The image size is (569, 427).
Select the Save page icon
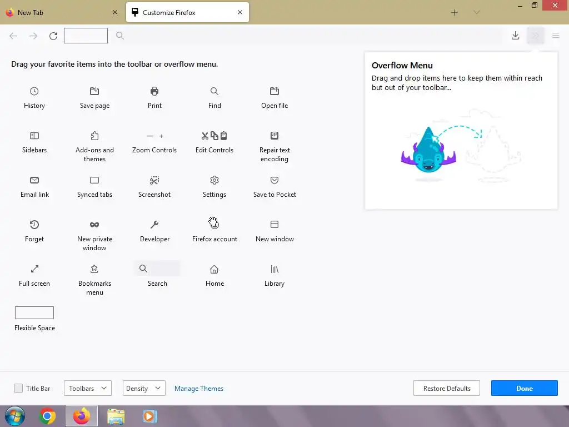point(94,91)
